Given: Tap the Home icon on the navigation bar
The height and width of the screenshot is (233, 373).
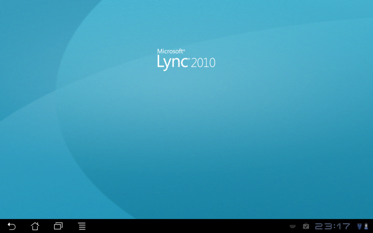Looking at the screenshot, I should [35, 226].
